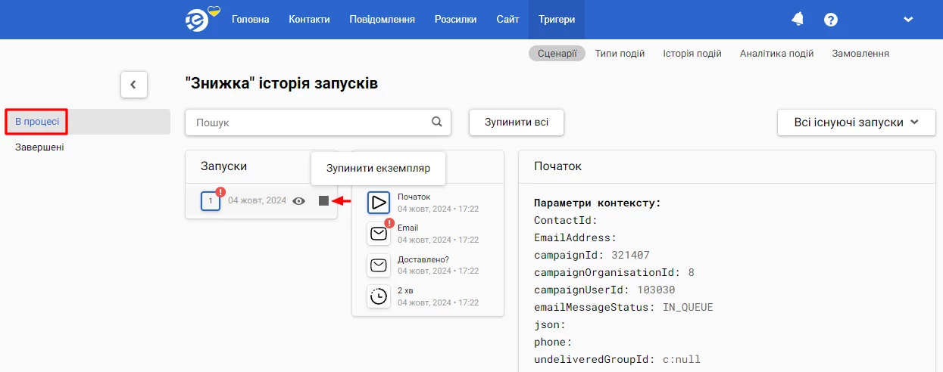Screen dimensions: 943x372
Task: Click the 04 жовт, 2024 launch date
Action: coord(258,201)
